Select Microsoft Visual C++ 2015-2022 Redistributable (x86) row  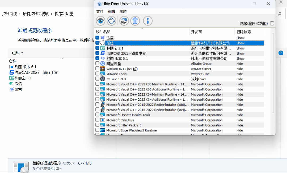coord(179,105)
